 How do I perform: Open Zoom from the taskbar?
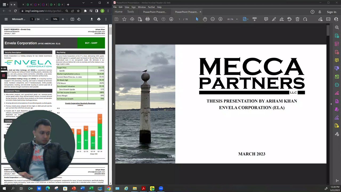click(x=161, y=189)
